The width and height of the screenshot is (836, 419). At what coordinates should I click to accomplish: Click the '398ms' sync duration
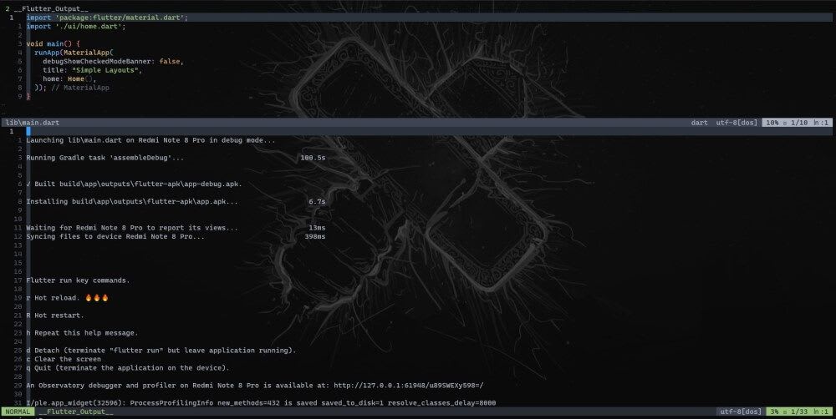[315, 236]
